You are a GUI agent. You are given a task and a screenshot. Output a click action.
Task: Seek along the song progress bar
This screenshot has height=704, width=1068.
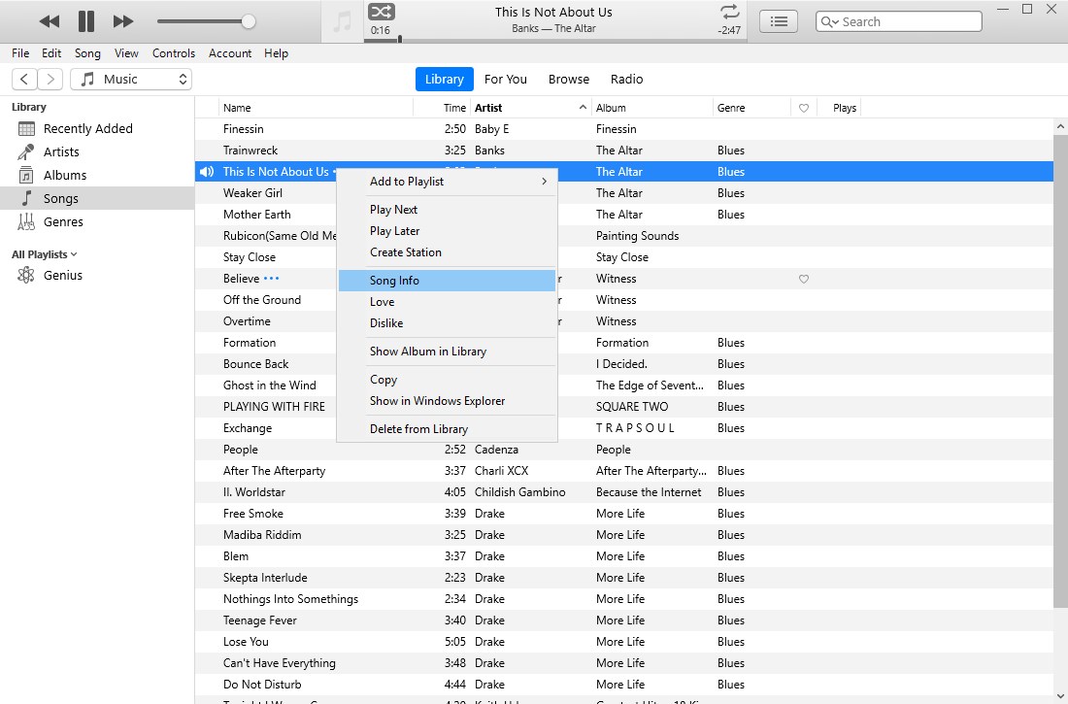tap(554, 40)
